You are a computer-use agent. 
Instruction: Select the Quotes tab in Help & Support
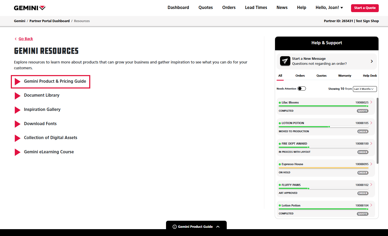pos(321,76)
